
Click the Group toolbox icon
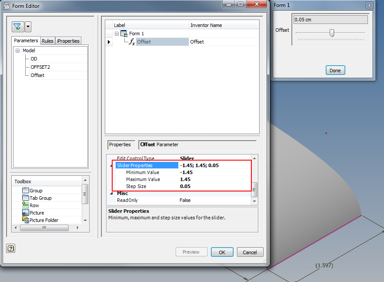click(x=26, y=190)
